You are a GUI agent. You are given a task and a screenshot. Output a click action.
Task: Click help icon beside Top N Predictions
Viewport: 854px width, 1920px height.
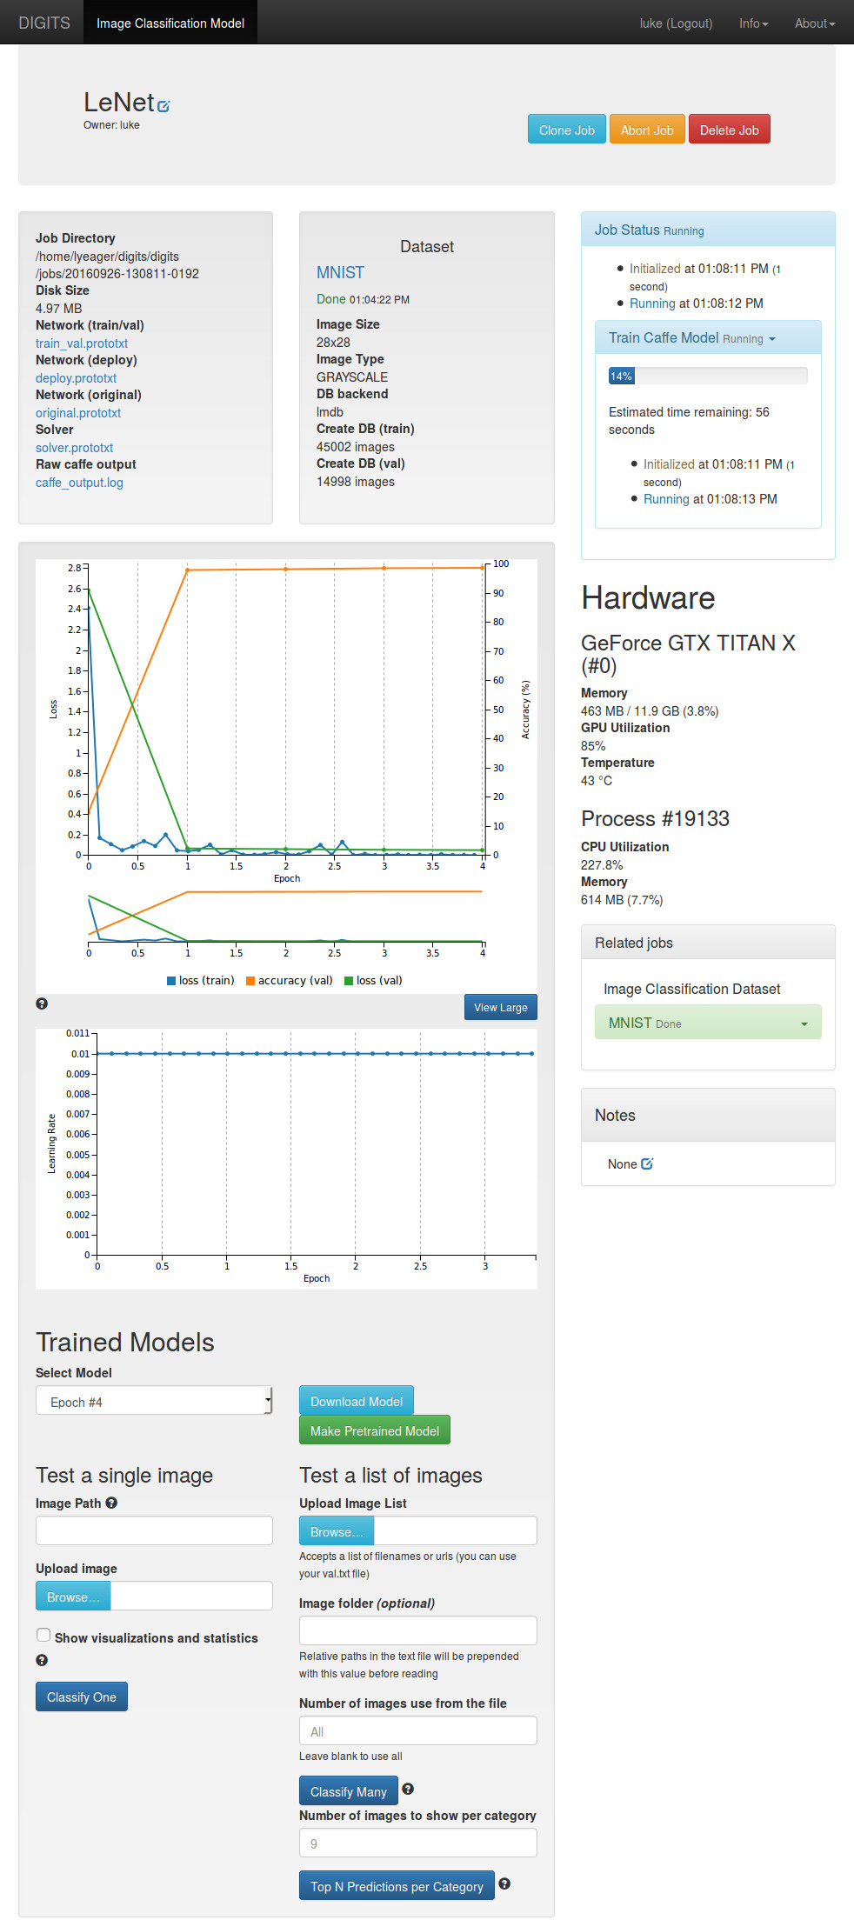pos(504,1883)
